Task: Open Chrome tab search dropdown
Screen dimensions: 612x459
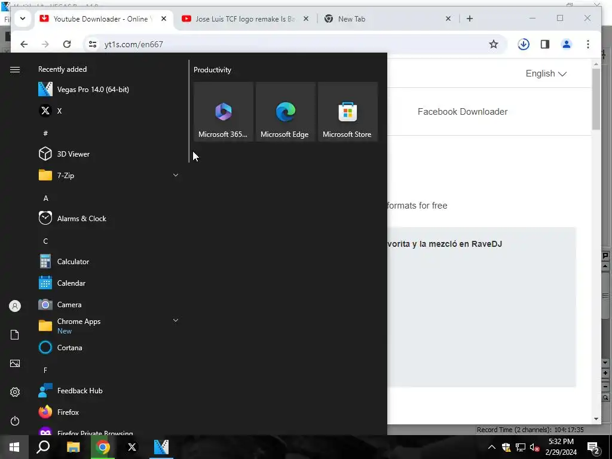Action: coord(23,19)
